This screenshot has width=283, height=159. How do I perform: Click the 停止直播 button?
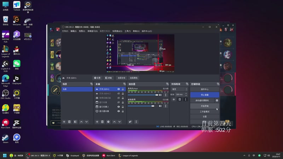click(205, 95)
